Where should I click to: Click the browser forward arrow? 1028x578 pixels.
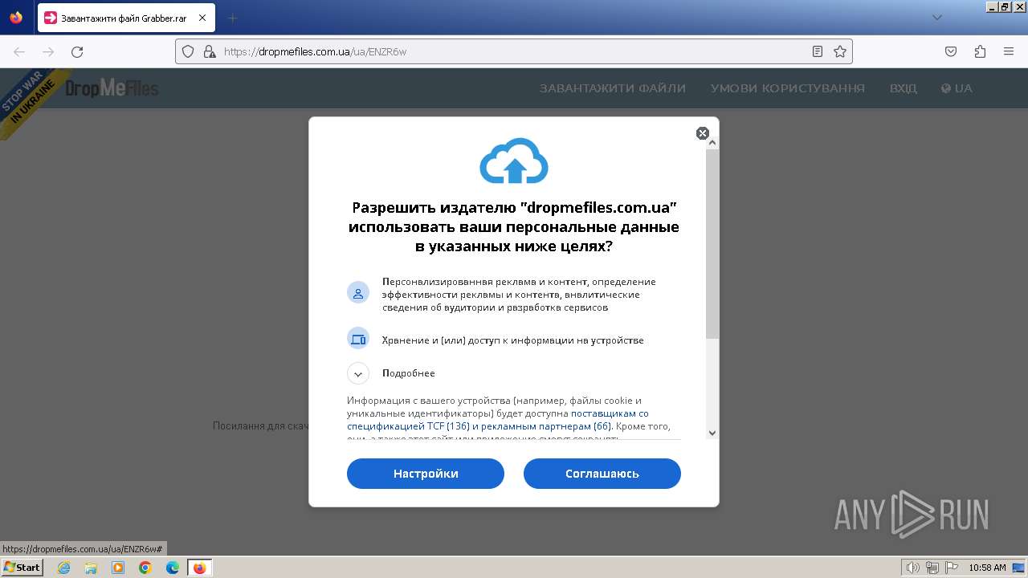tap(48, 51)
